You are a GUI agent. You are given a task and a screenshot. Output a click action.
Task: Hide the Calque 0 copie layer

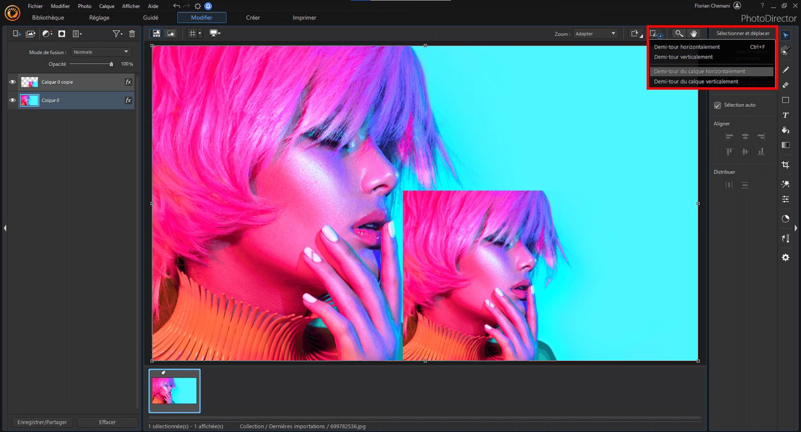tap(13, 82)
